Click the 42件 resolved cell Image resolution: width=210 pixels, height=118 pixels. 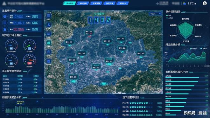36,82
